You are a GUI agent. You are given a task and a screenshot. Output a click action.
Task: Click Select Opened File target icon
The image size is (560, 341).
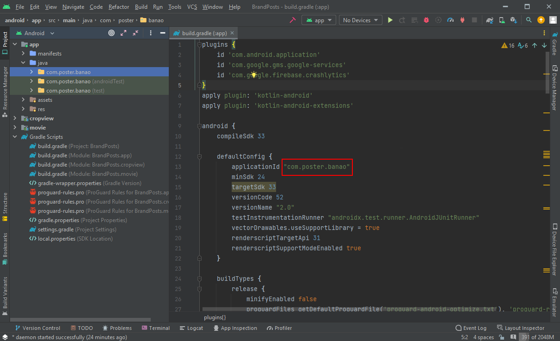(111, 33)
